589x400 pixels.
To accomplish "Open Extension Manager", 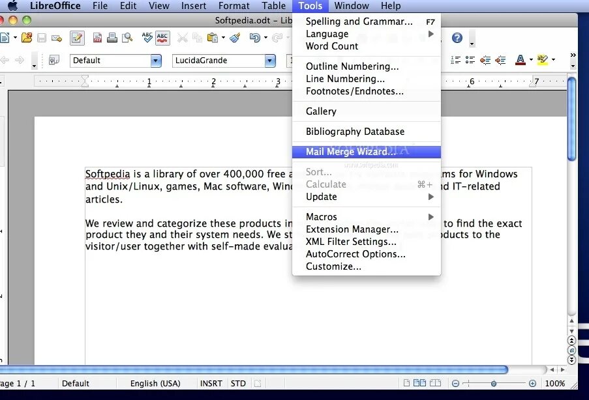I will click(366, 229).
